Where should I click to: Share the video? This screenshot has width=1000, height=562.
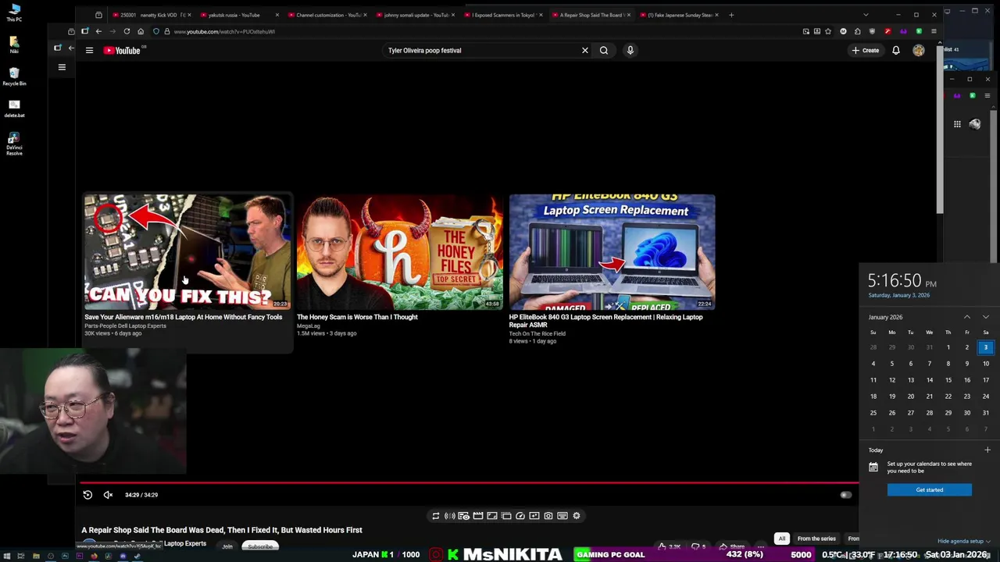pyautogui.click(x=733, y=546)
